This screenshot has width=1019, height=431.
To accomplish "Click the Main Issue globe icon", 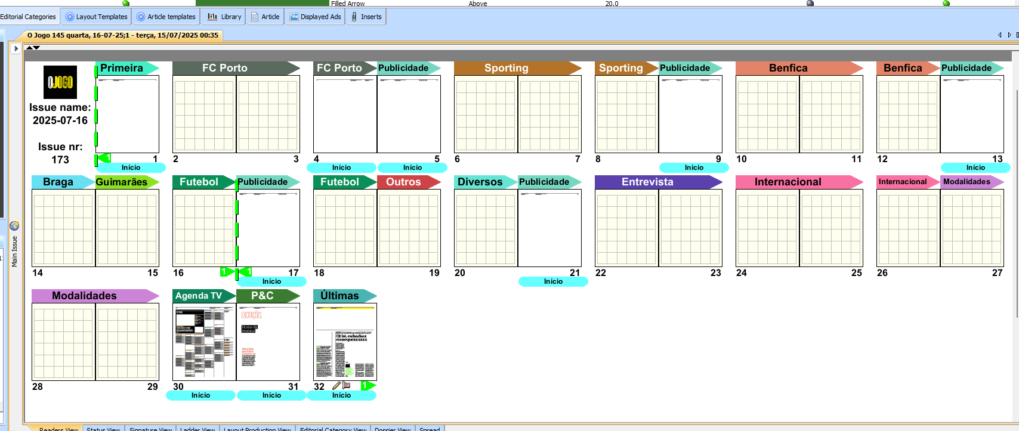I will click(14, 226).
